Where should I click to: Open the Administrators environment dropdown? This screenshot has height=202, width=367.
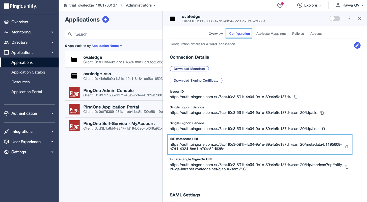coord(141,5)
